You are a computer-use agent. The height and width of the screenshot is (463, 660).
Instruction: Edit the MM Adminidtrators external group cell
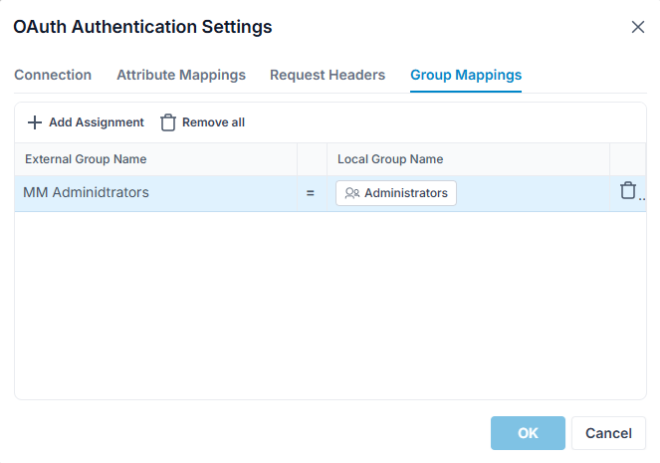coord(155,193)
